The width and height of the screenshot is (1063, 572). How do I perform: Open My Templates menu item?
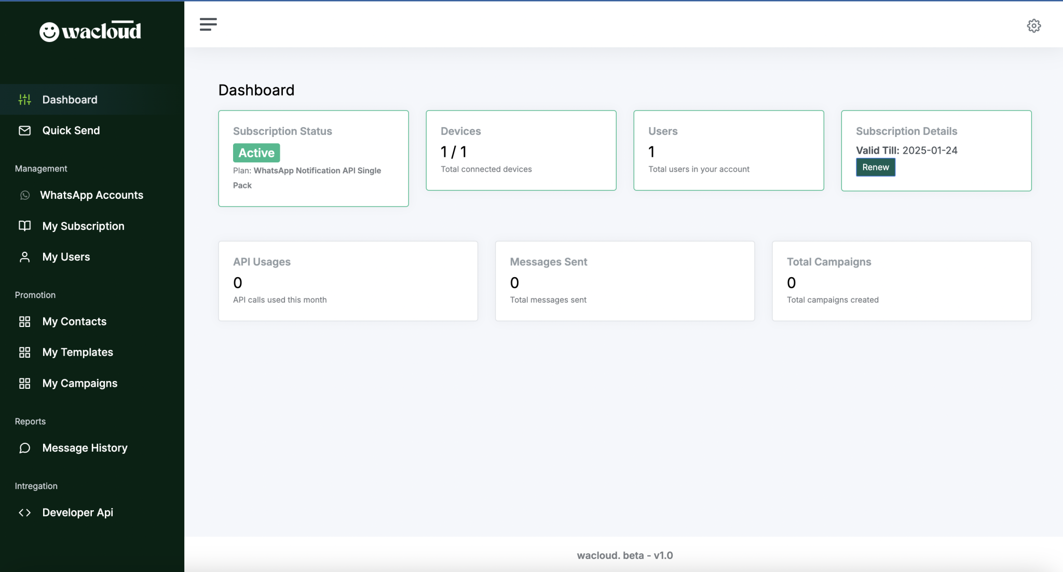77,352
